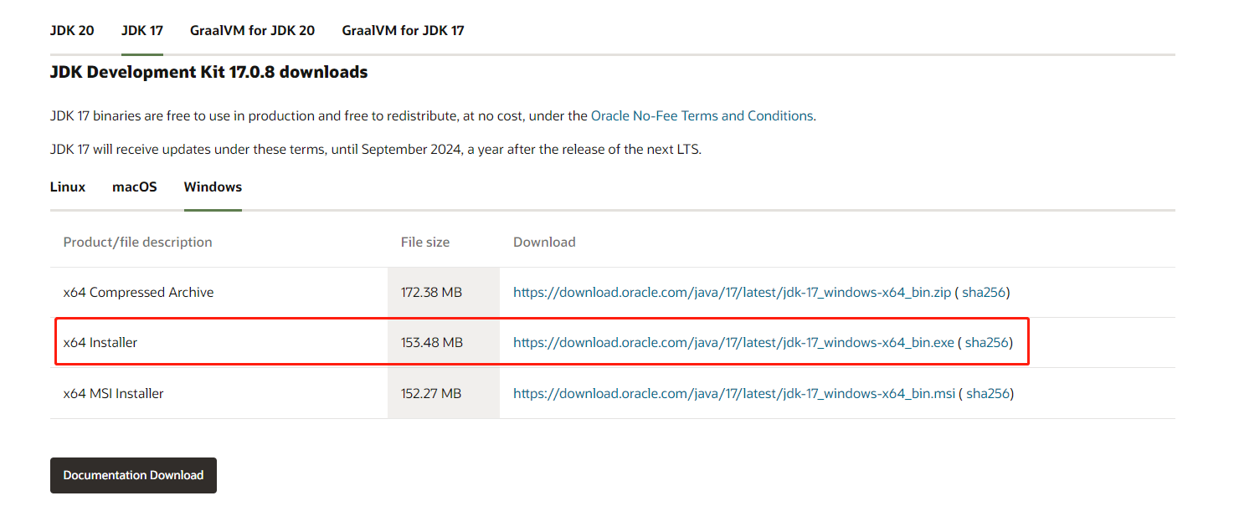Image resolution: width=1234 pixels, height=506 pixels.
Task: Select the macOS downloads tab
Action: tap(134, 187)
